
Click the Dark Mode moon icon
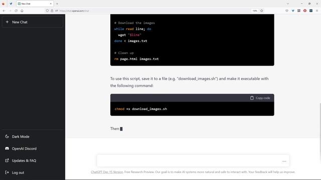pos(7,136)
